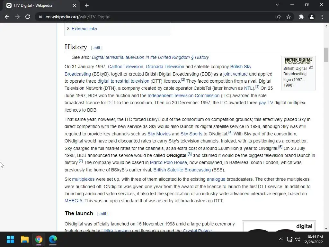Follow the NTL link

pyautogui.click(x=248, y=88)
